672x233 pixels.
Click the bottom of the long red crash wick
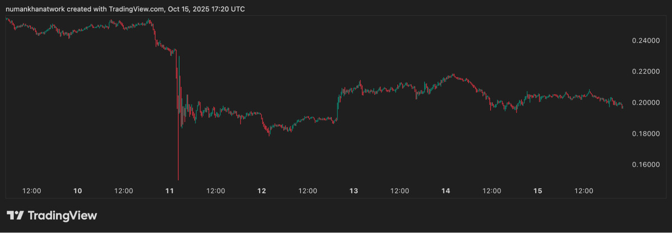(x=178, y=179)
